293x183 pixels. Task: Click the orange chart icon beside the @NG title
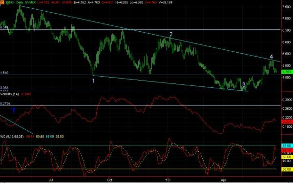click(x=2, y=2)
